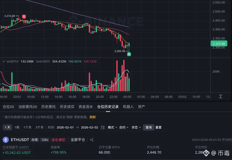Click the Ethereum coin icon

pos(6,140)
